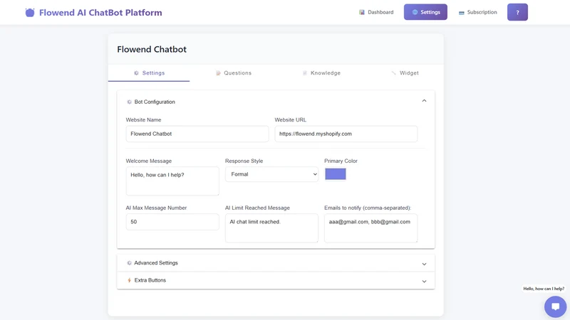Screen dimensions: 570x320
Task: Click the Welcome Message text area
Action: point(172,181)
